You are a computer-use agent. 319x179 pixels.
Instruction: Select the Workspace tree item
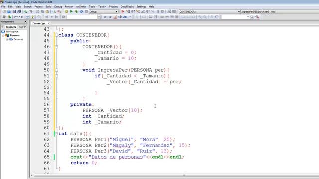[x=12, y=32]
